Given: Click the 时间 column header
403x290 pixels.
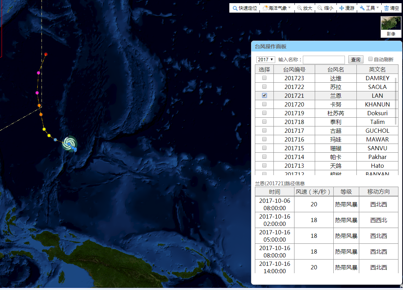Looking at the screenshot, I should (x=275, y=192).
